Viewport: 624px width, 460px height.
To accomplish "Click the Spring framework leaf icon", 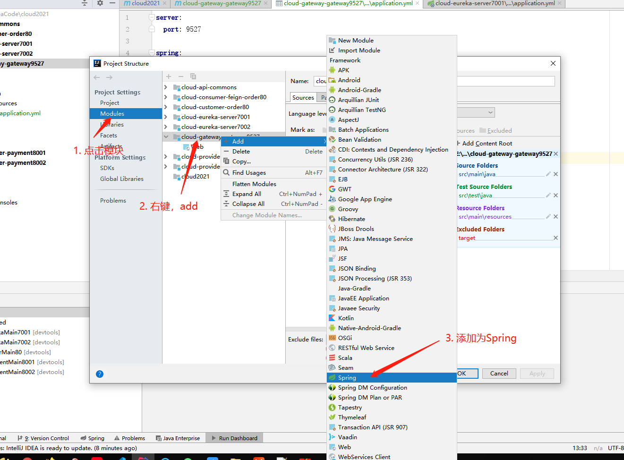I will (x=332, y=378).
